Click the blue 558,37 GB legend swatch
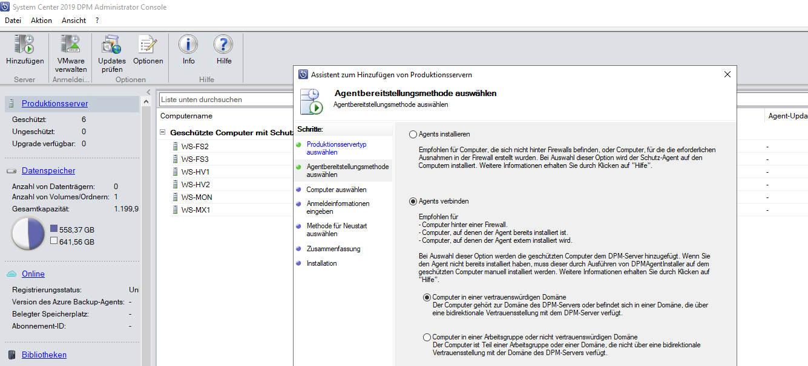 (54, 230)
